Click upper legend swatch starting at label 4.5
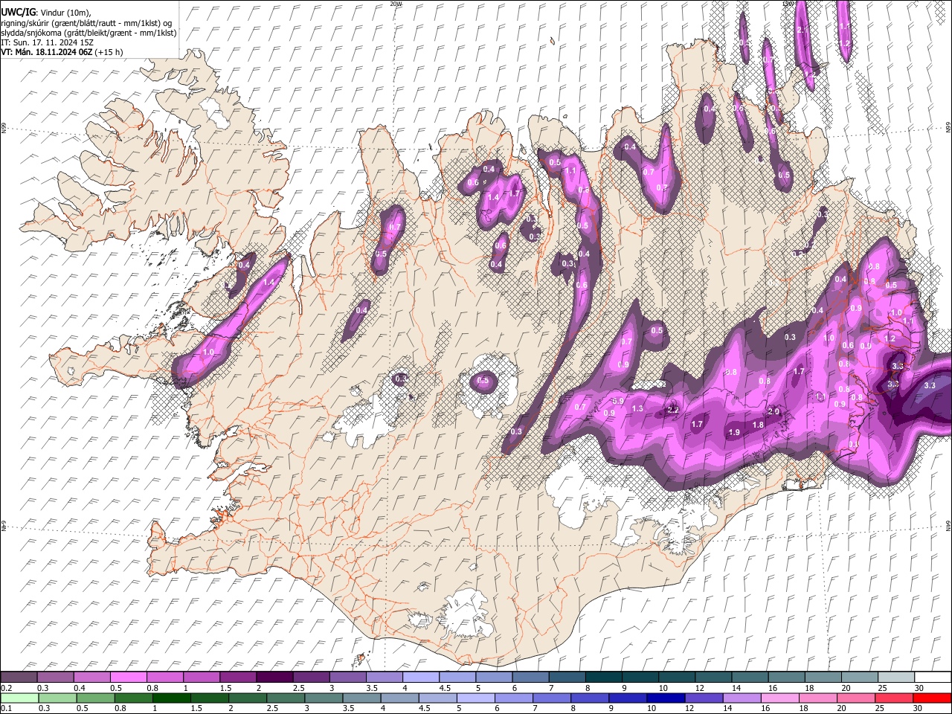The height and width of the screenshot is (714, 952). point(457,678)
